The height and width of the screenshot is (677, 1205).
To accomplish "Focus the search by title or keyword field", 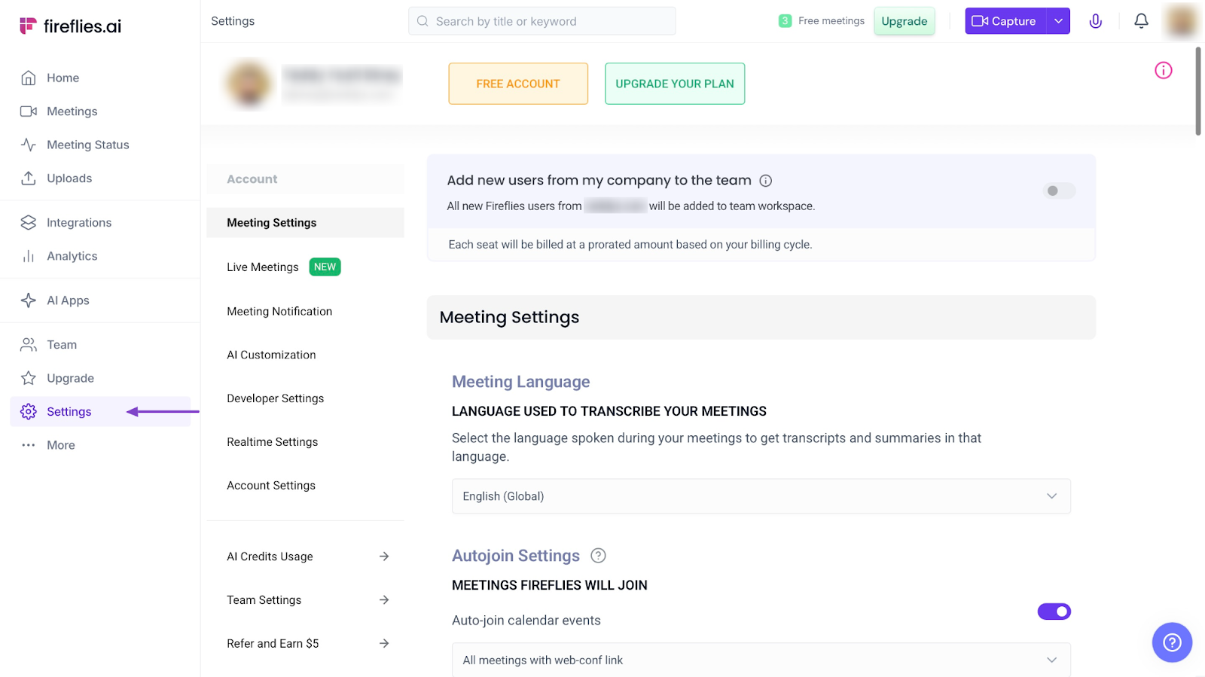I will (542, 21).
